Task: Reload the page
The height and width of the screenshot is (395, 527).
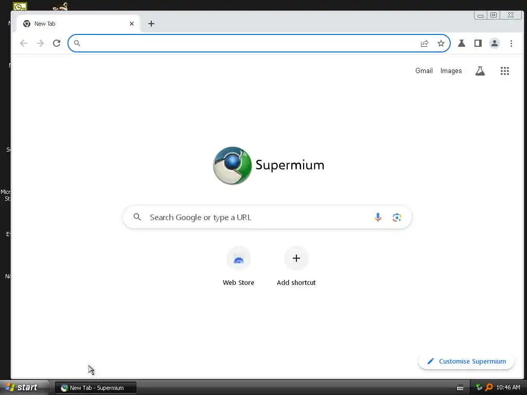Action: coord(57,43)
